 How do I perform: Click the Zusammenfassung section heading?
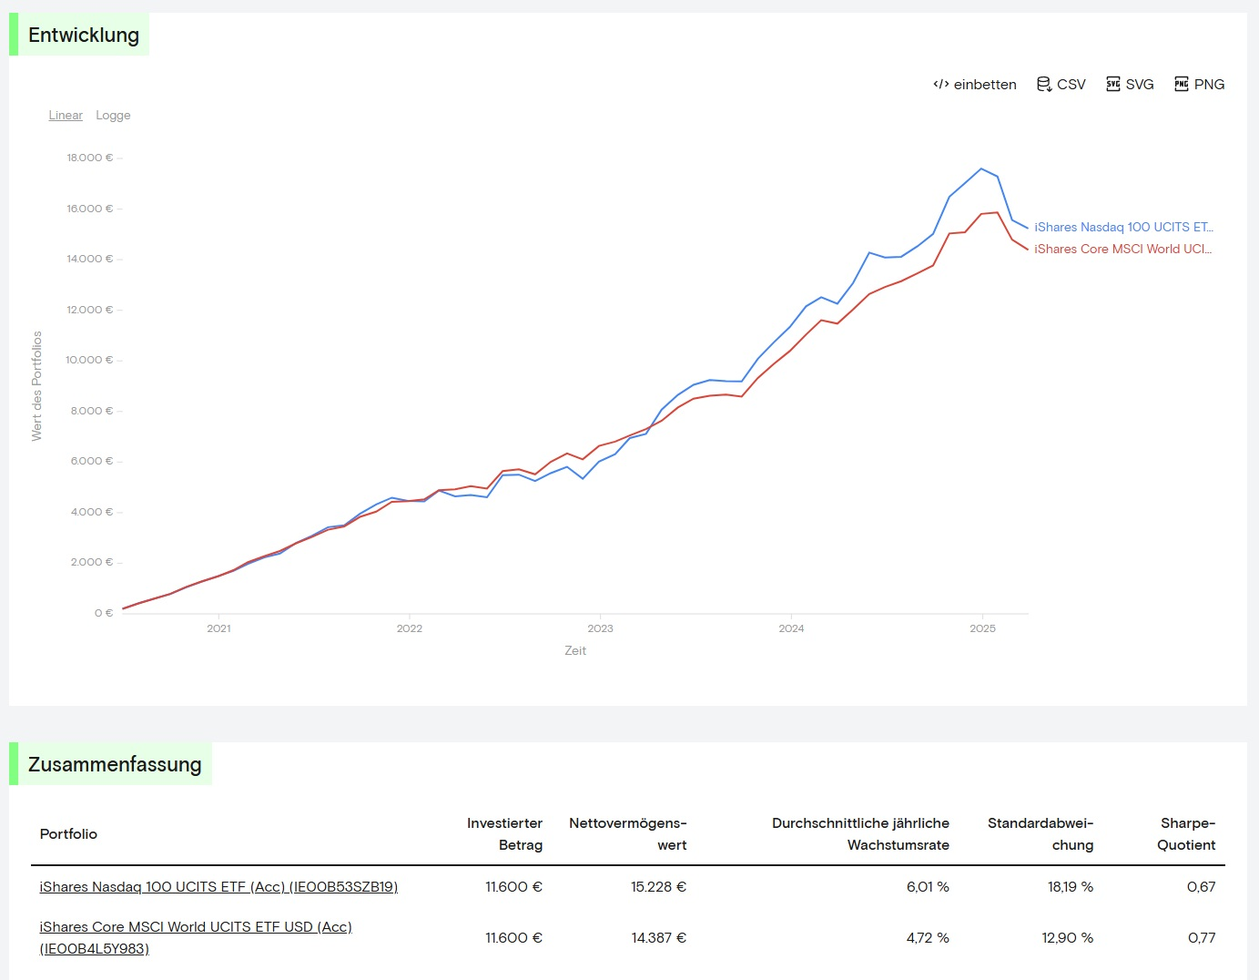(115, 764)
